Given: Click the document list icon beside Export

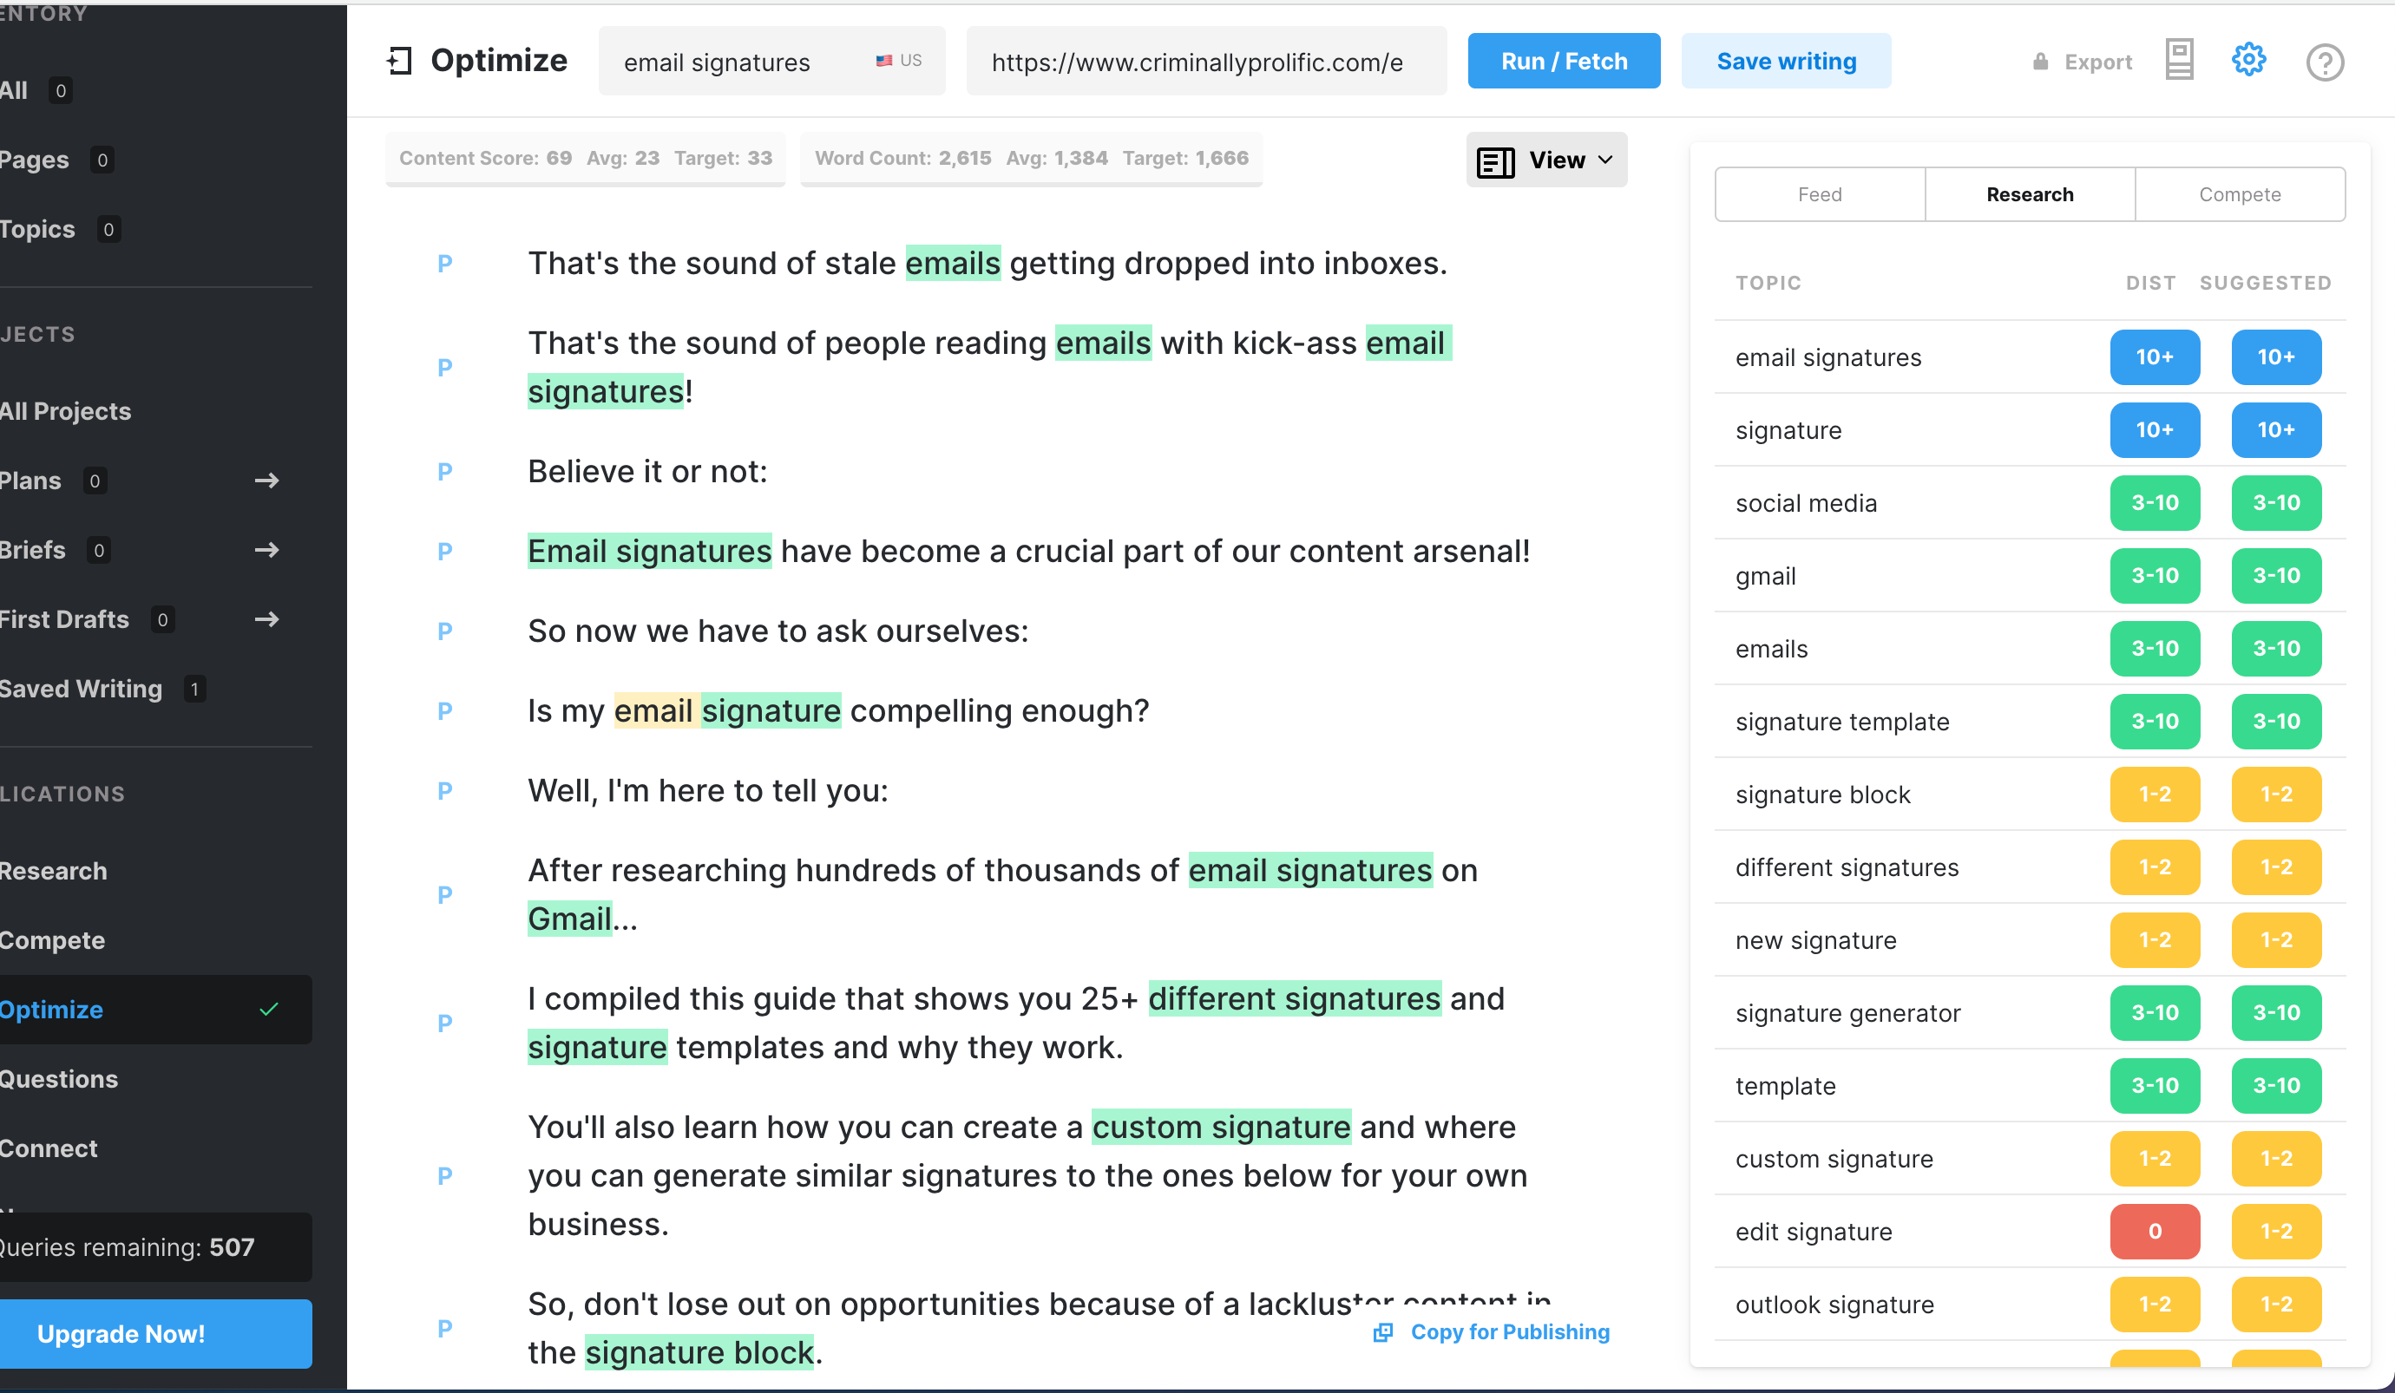Looking at the screenshot, I should [x=2179, y=61].
